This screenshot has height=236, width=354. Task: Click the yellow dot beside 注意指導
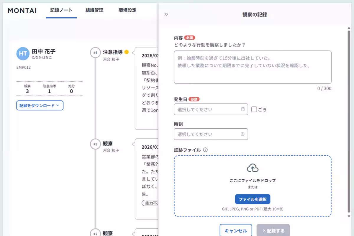[x=126, y=52]
